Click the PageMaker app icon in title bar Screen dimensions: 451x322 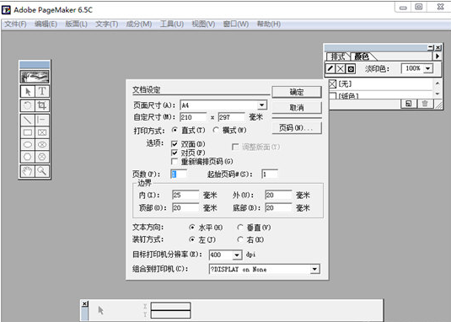pyautogui.click(x=6, y=10)
